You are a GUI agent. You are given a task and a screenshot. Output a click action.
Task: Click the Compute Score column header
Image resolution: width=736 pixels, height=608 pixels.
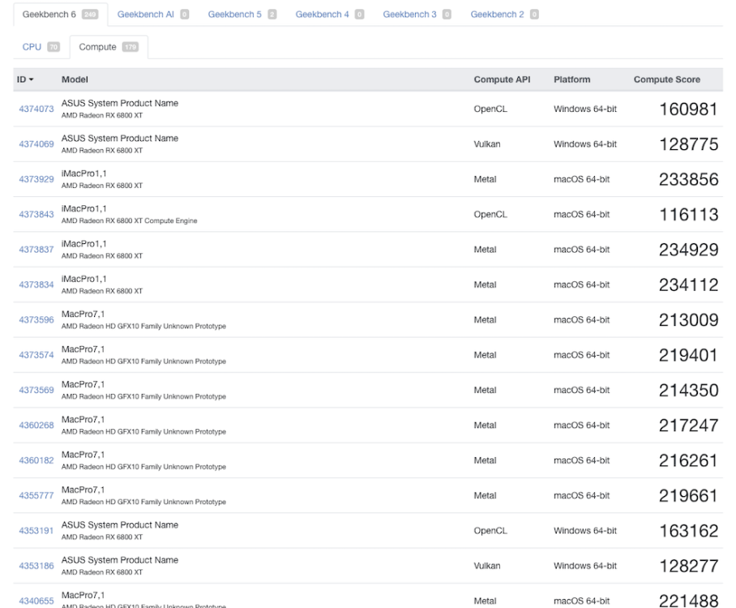pyautogui.click(x=666, y=79)
